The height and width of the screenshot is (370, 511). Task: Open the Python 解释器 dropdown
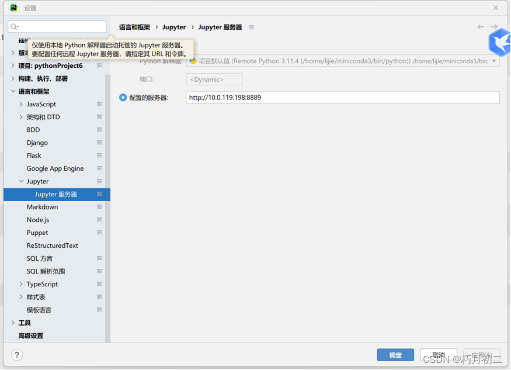494,61
